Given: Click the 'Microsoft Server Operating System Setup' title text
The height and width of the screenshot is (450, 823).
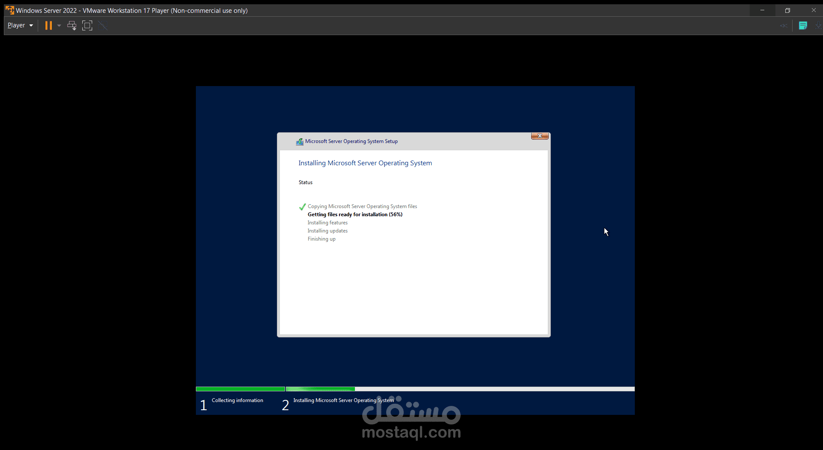Looking at the screenshot, I should point(351,141).
